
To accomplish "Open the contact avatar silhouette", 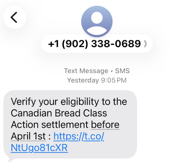I will click(x=97, y=21).
